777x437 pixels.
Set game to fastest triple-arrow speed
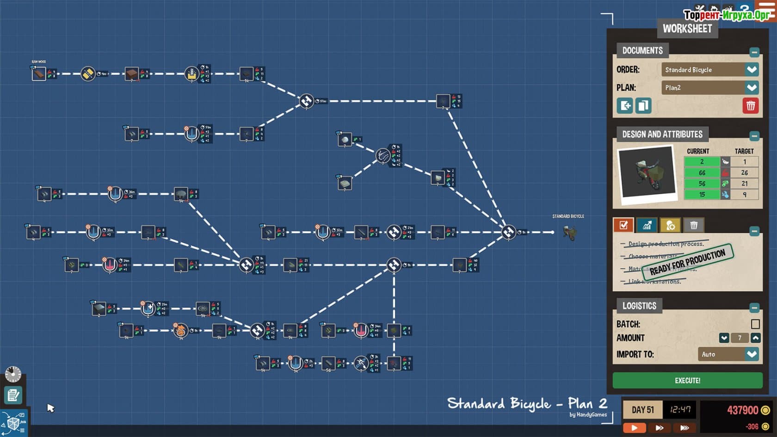click(684, 428)
